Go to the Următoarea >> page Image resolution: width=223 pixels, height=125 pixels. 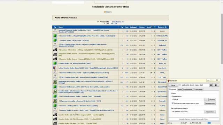click(x=118, y=22)
